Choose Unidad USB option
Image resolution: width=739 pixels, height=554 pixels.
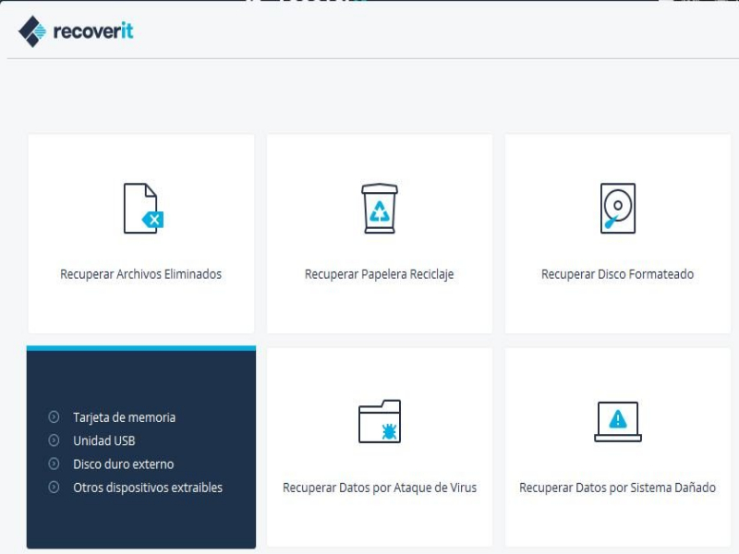[104, 441]
